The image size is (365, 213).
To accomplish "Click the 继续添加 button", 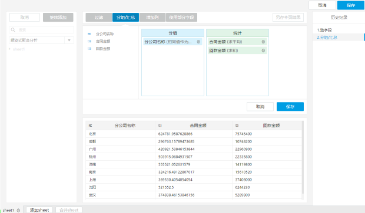I will [x=58, y=18].
